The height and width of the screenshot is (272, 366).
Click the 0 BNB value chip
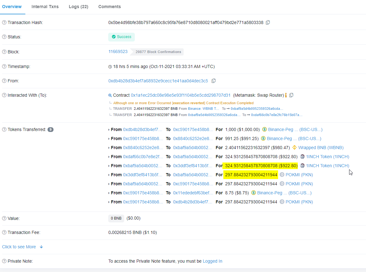116,218
